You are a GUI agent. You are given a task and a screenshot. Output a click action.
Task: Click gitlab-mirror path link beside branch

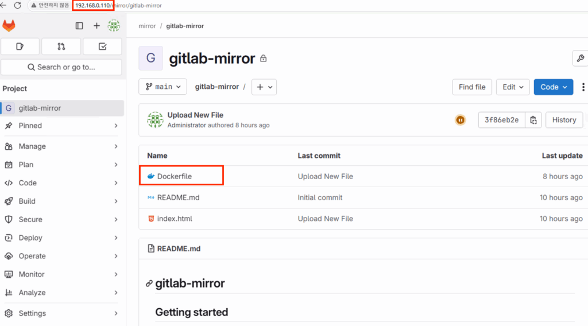pyautogui.click(x=216, y=87)
